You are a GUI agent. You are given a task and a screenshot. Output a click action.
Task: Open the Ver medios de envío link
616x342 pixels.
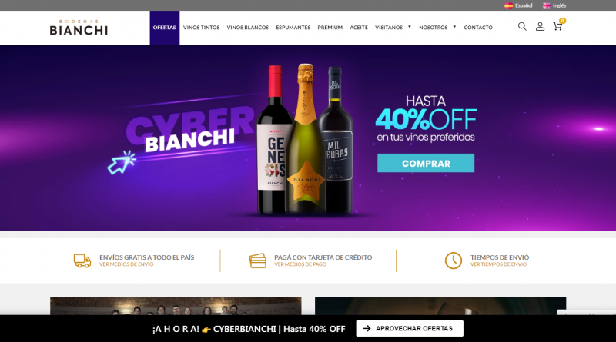pyautogui.click(x=126, y=264)
